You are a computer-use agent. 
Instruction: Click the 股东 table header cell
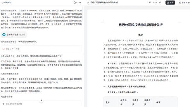(x=108, y=102)
